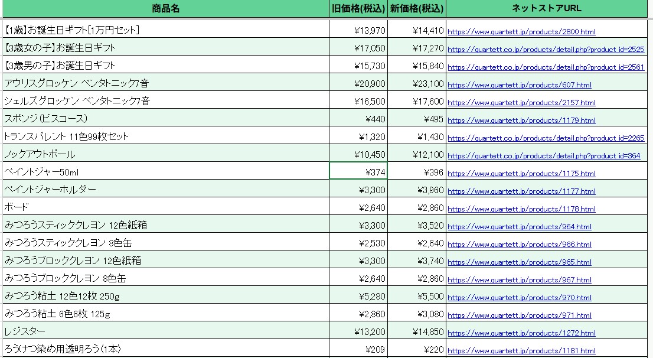Viewport: 653px width, 358px height.
Task: Open the products/1179.html link
Action: click(x=521, y=121)
